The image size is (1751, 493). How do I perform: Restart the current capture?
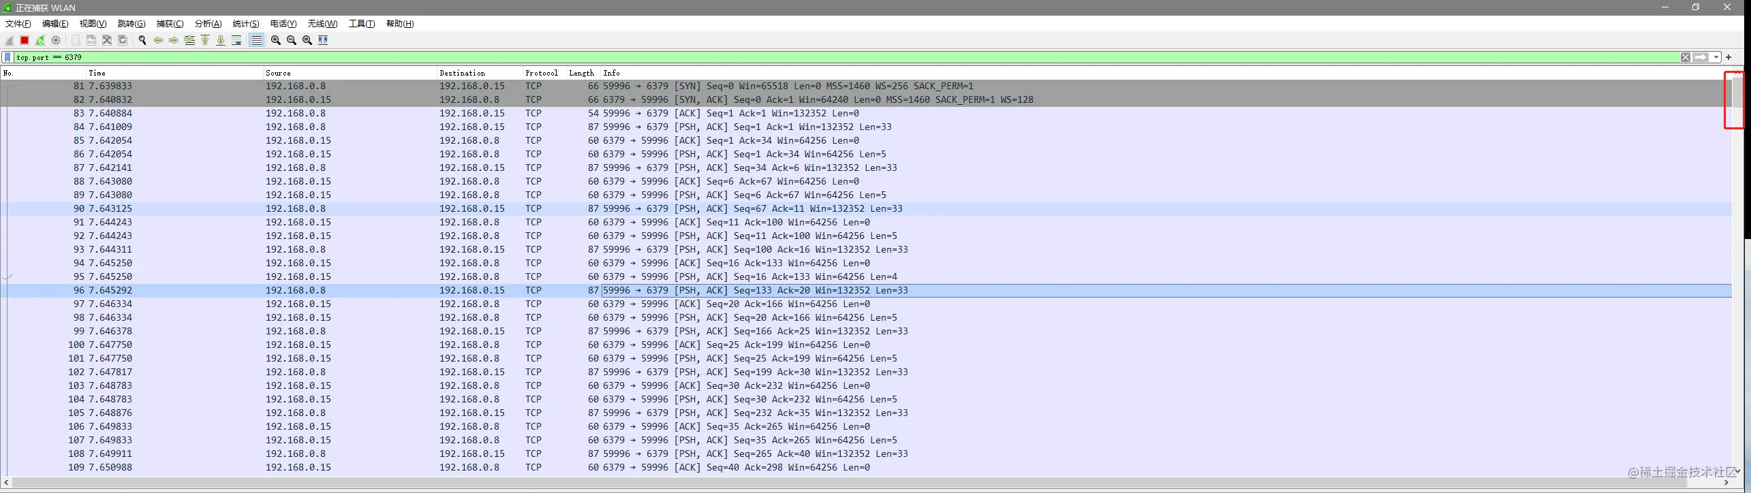pos(40,40)
